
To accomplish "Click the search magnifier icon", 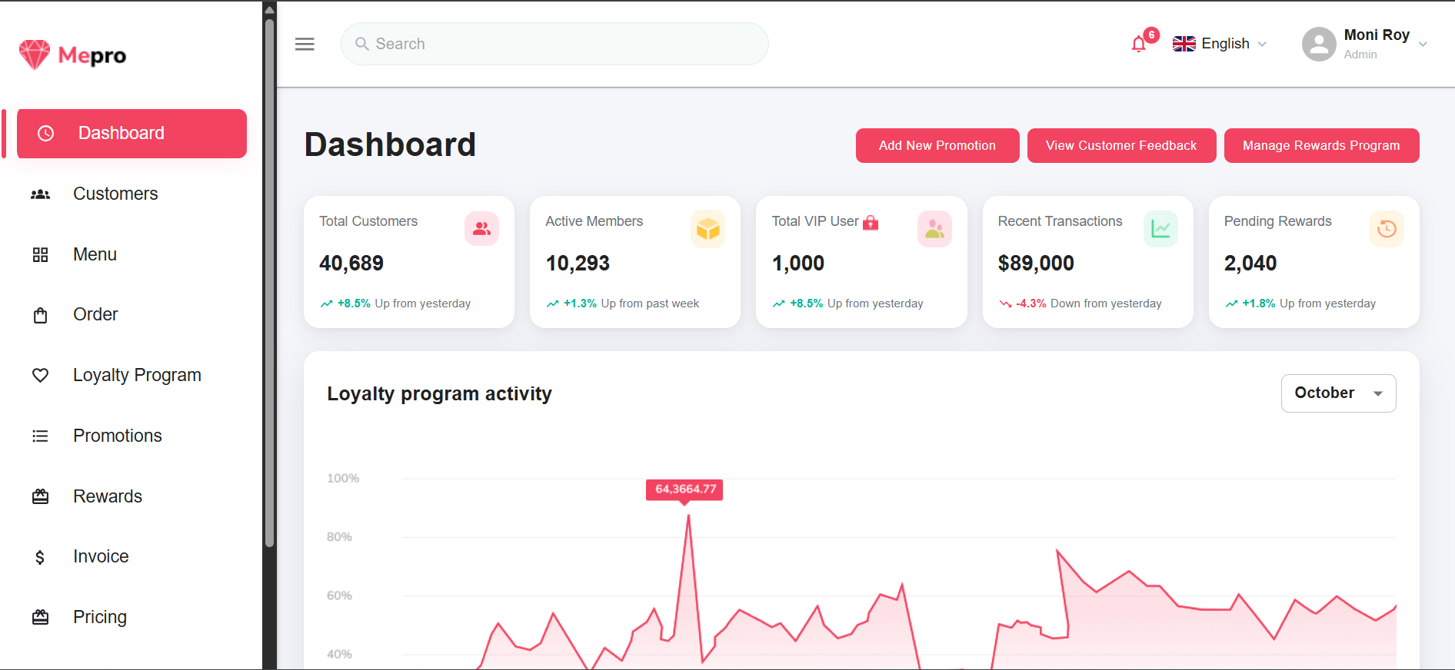I will tap(362, 44).
